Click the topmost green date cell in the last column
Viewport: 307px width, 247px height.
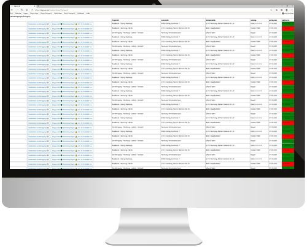click(288, 24)
